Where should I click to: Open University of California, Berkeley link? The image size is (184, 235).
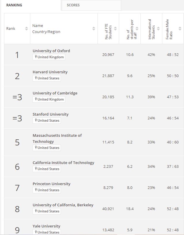tap(63, 205)
